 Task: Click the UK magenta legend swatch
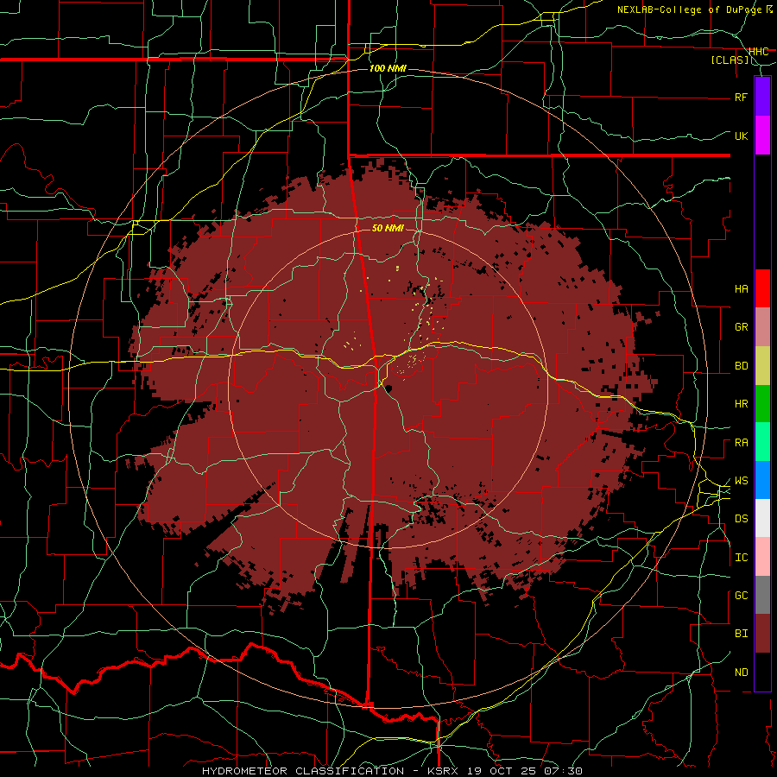coord(762,136)
